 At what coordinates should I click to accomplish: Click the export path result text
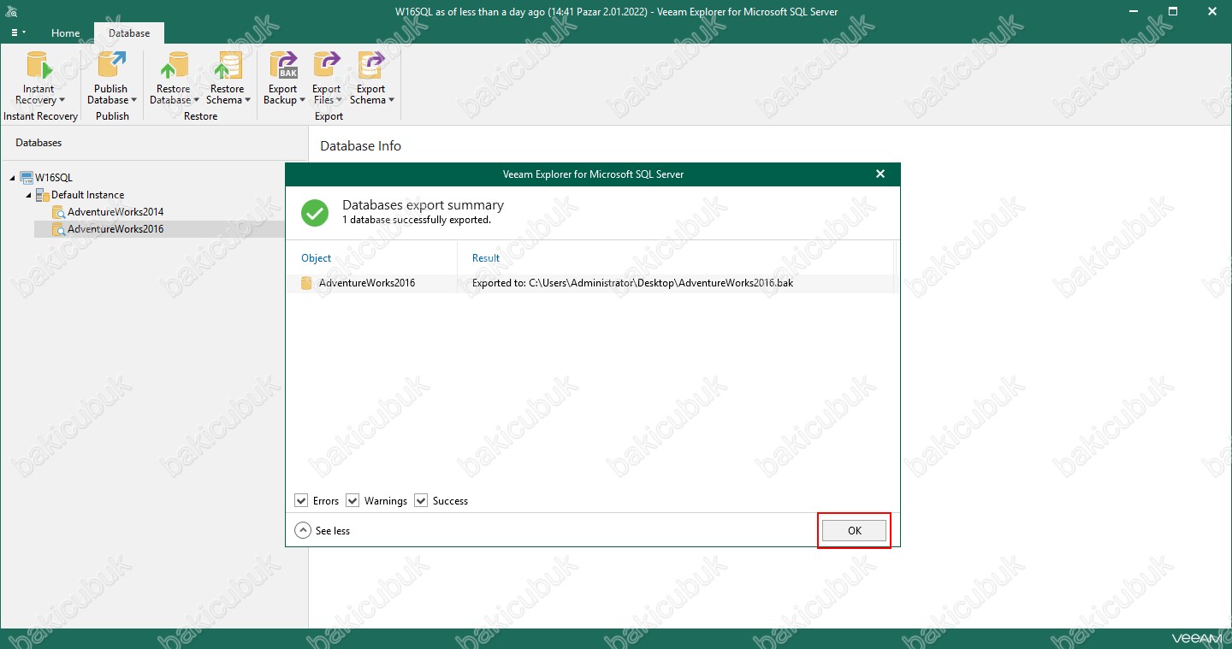click(x=632, y=283)
